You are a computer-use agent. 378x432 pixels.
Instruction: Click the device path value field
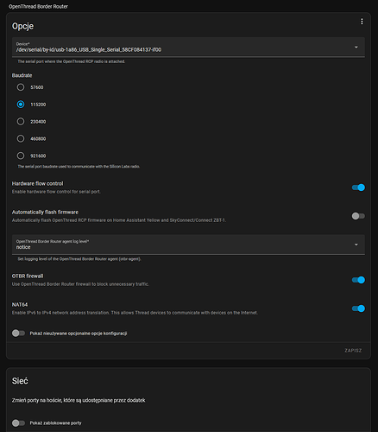(89, 50)
